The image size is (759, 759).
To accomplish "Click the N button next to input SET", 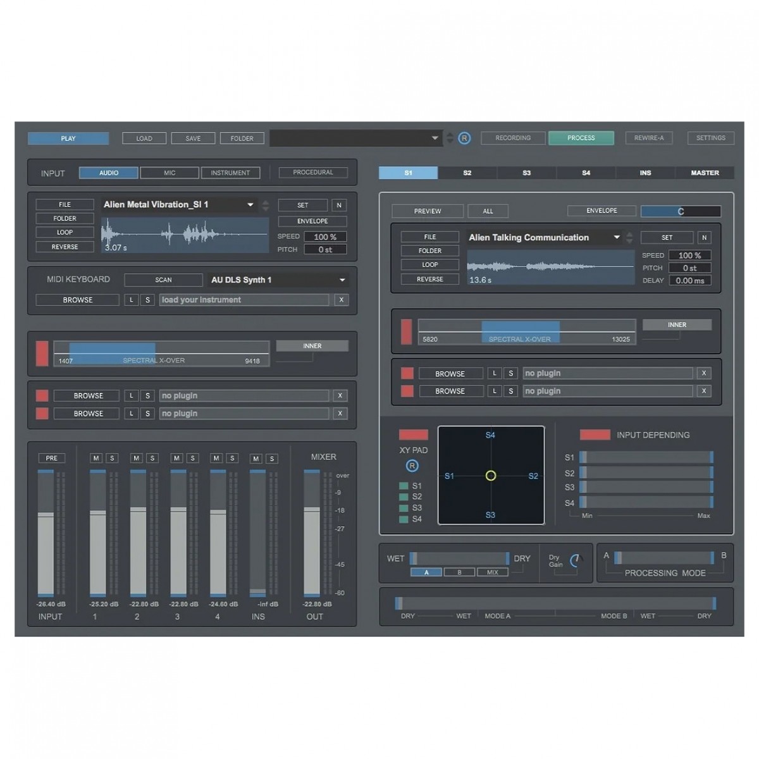I will (x=339, y=205).
